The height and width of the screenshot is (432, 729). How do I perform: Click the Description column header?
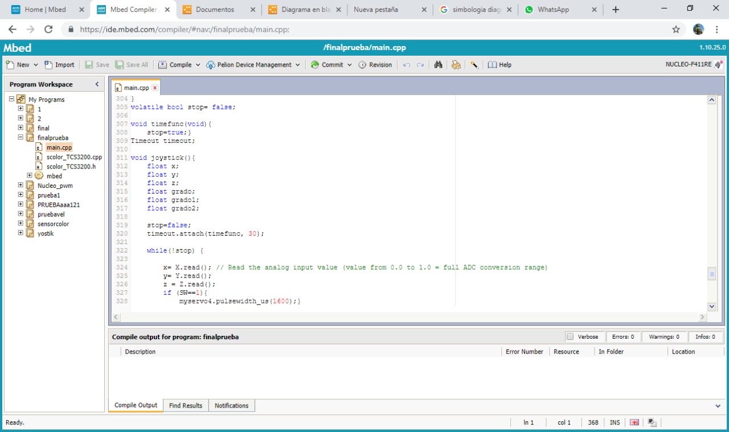140,352
